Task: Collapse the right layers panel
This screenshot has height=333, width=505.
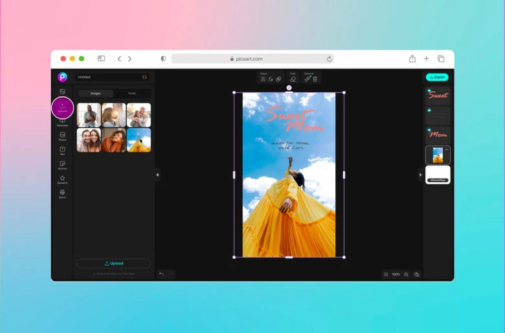Action: 420,175
